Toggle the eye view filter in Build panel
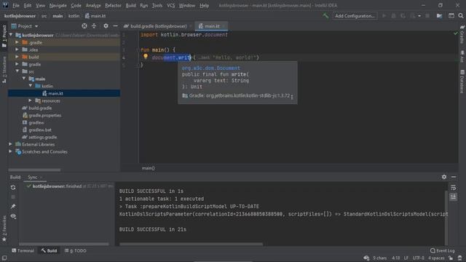Image resolution: width=466 pixels, height=262 pixels. 13,216
